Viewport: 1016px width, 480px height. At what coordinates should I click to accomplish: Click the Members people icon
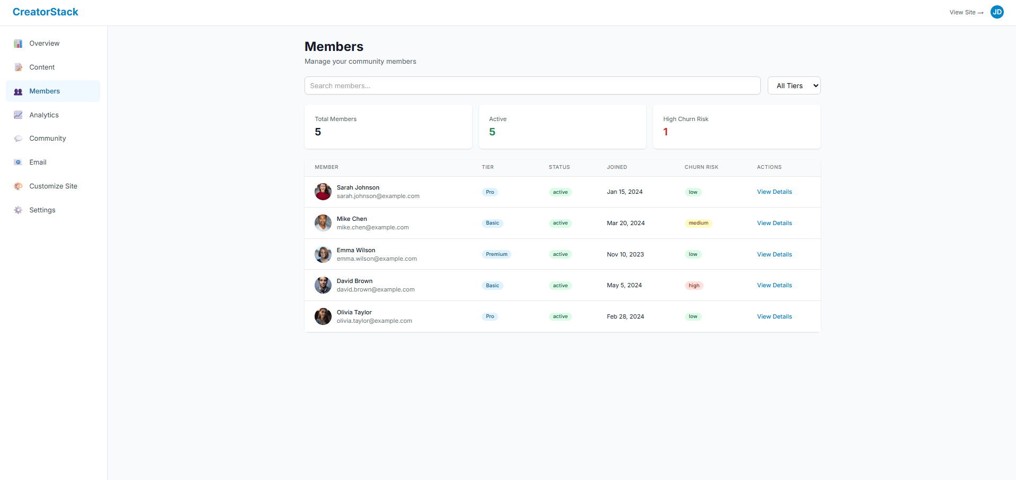click(x=18, y=91)
